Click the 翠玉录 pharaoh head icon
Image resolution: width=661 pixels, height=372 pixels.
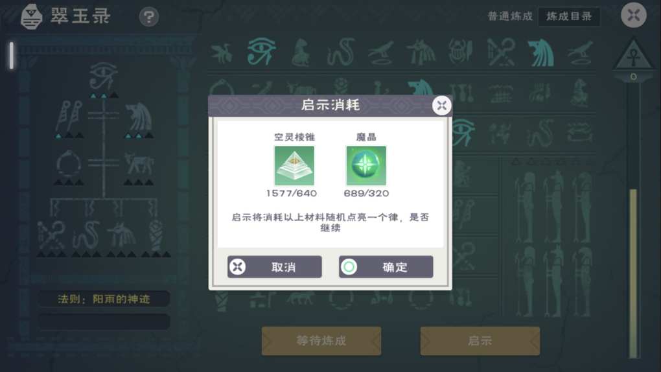click(32, 17)
